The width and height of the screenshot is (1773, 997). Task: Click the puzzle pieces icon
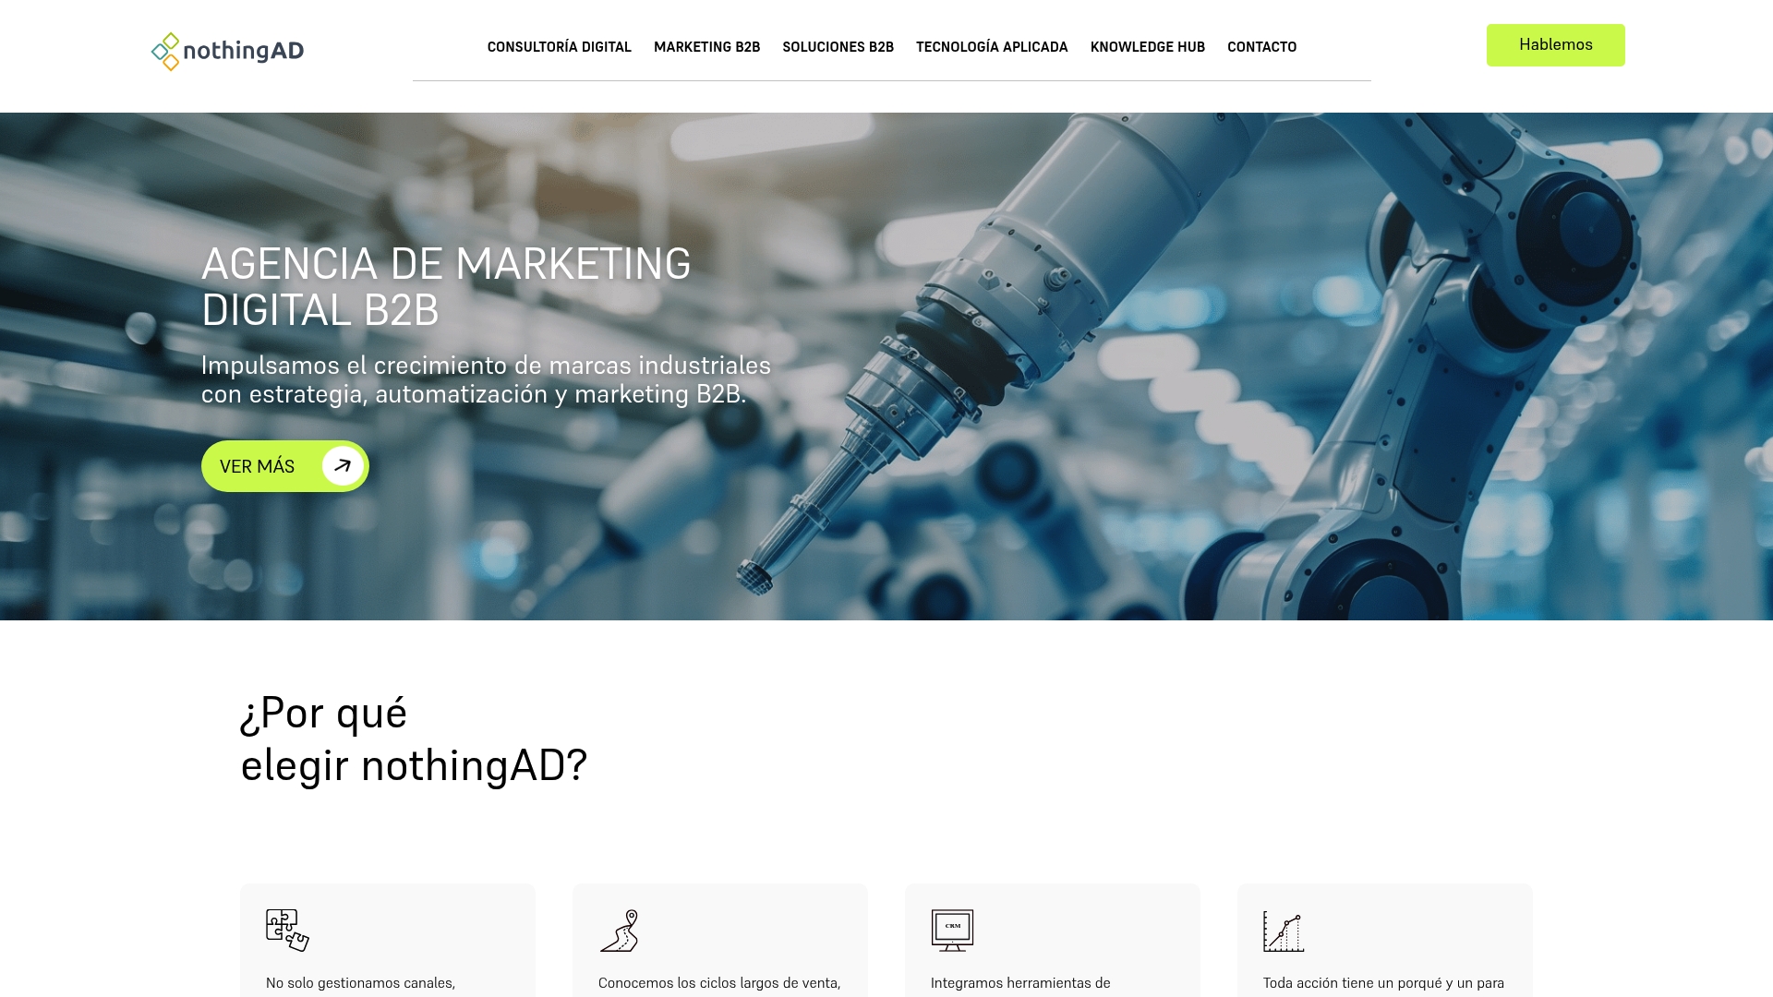(287, 931)
